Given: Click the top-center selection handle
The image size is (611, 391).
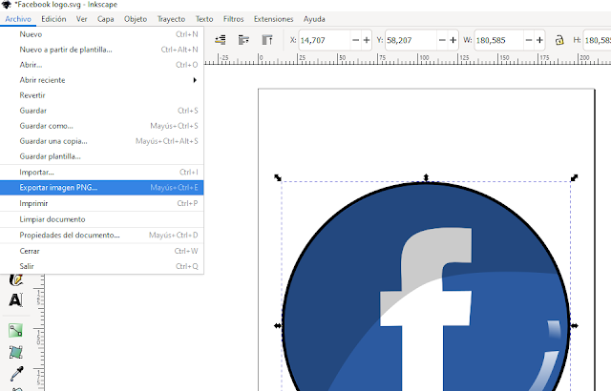Looking at the screenshot, I should tap(426, 177).
